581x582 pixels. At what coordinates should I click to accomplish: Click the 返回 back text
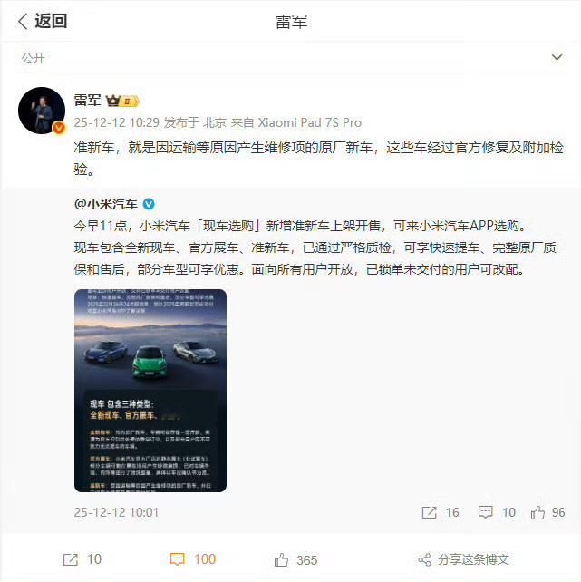[51, 21]
